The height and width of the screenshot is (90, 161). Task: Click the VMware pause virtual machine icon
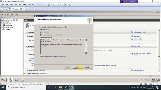pos(30,5)
